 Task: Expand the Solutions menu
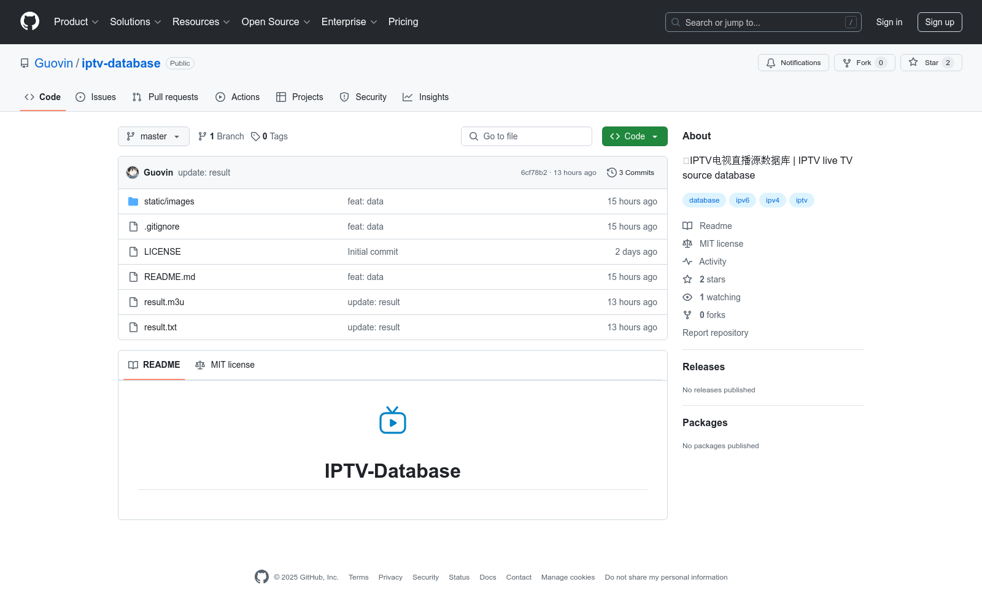[136, 21]
